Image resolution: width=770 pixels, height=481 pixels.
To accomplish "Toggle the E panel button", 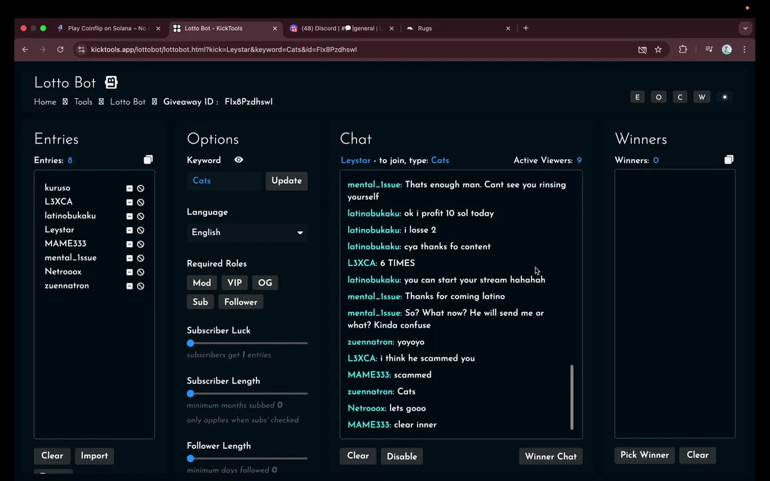I will click(637, 98).
